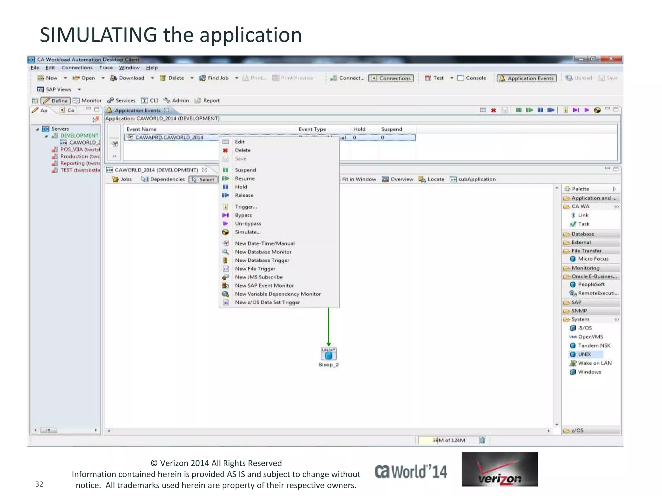Click the Overview button
662x496 pixels.
[x=398, y=179]
